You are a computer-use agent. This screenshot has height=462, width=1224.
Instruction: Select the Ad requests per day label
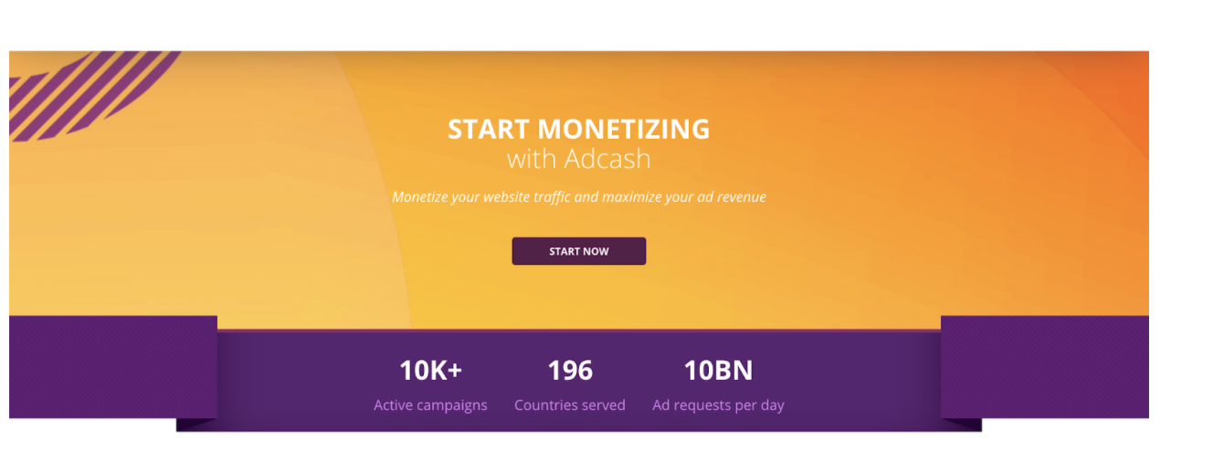coord(718,404)
